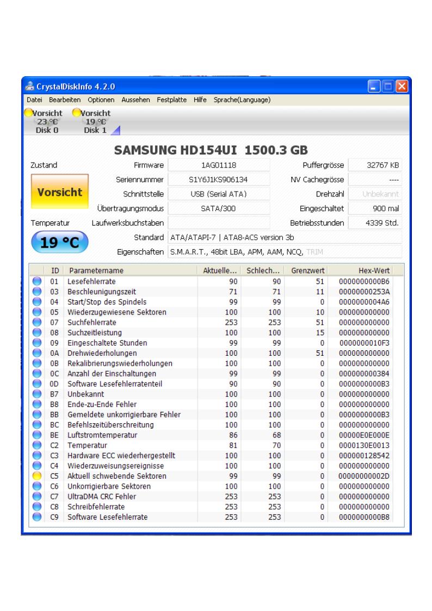Click the Parametername column header
The image size is (432, 611).
[131, 270]
